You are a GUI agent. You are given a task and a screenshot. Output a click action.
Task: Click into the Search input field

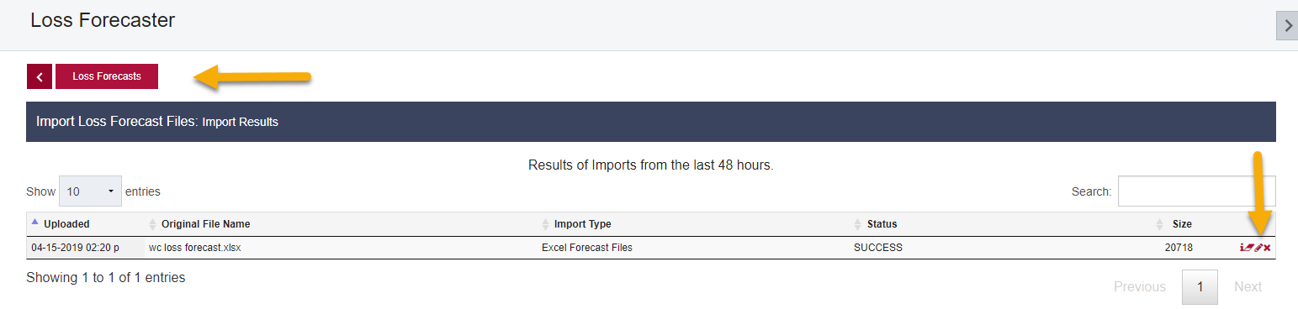tap(1196, 191)
